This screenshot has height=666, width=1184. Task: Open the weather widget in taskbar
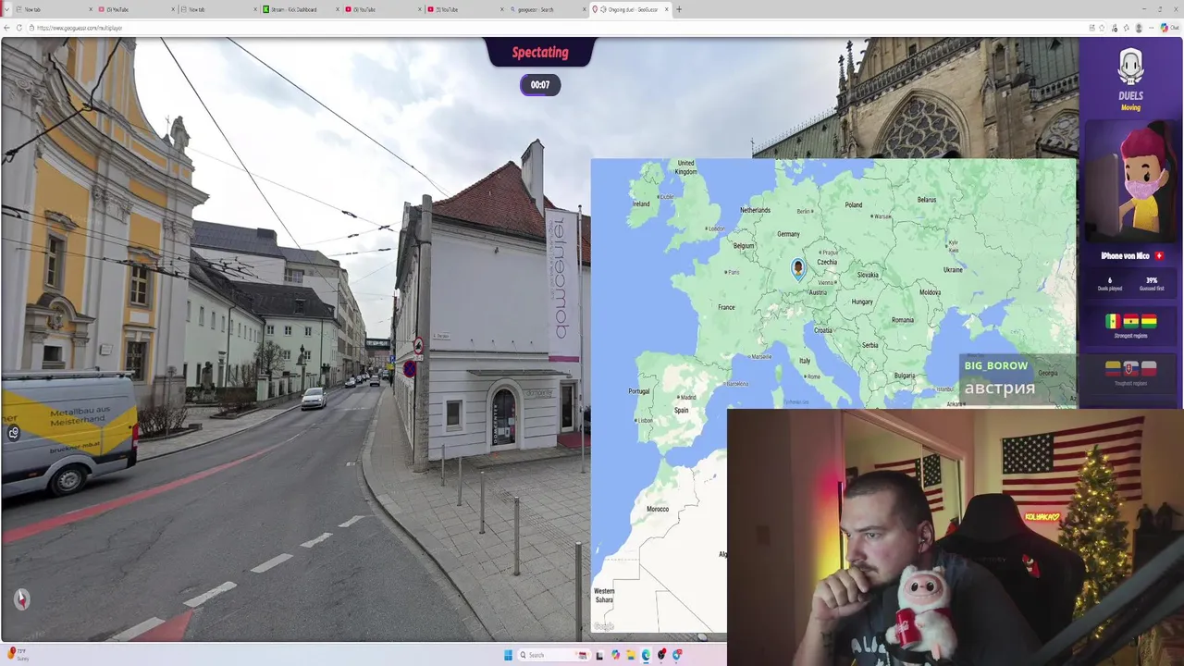tap(18, 655)
